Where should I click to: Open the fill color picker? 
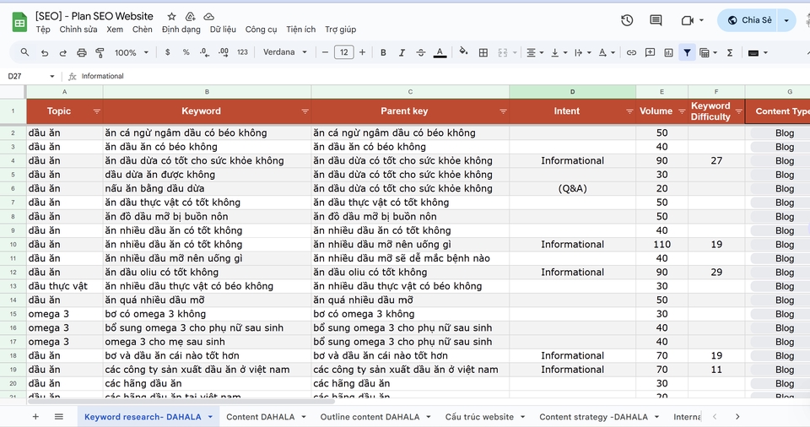pos(463,51)
